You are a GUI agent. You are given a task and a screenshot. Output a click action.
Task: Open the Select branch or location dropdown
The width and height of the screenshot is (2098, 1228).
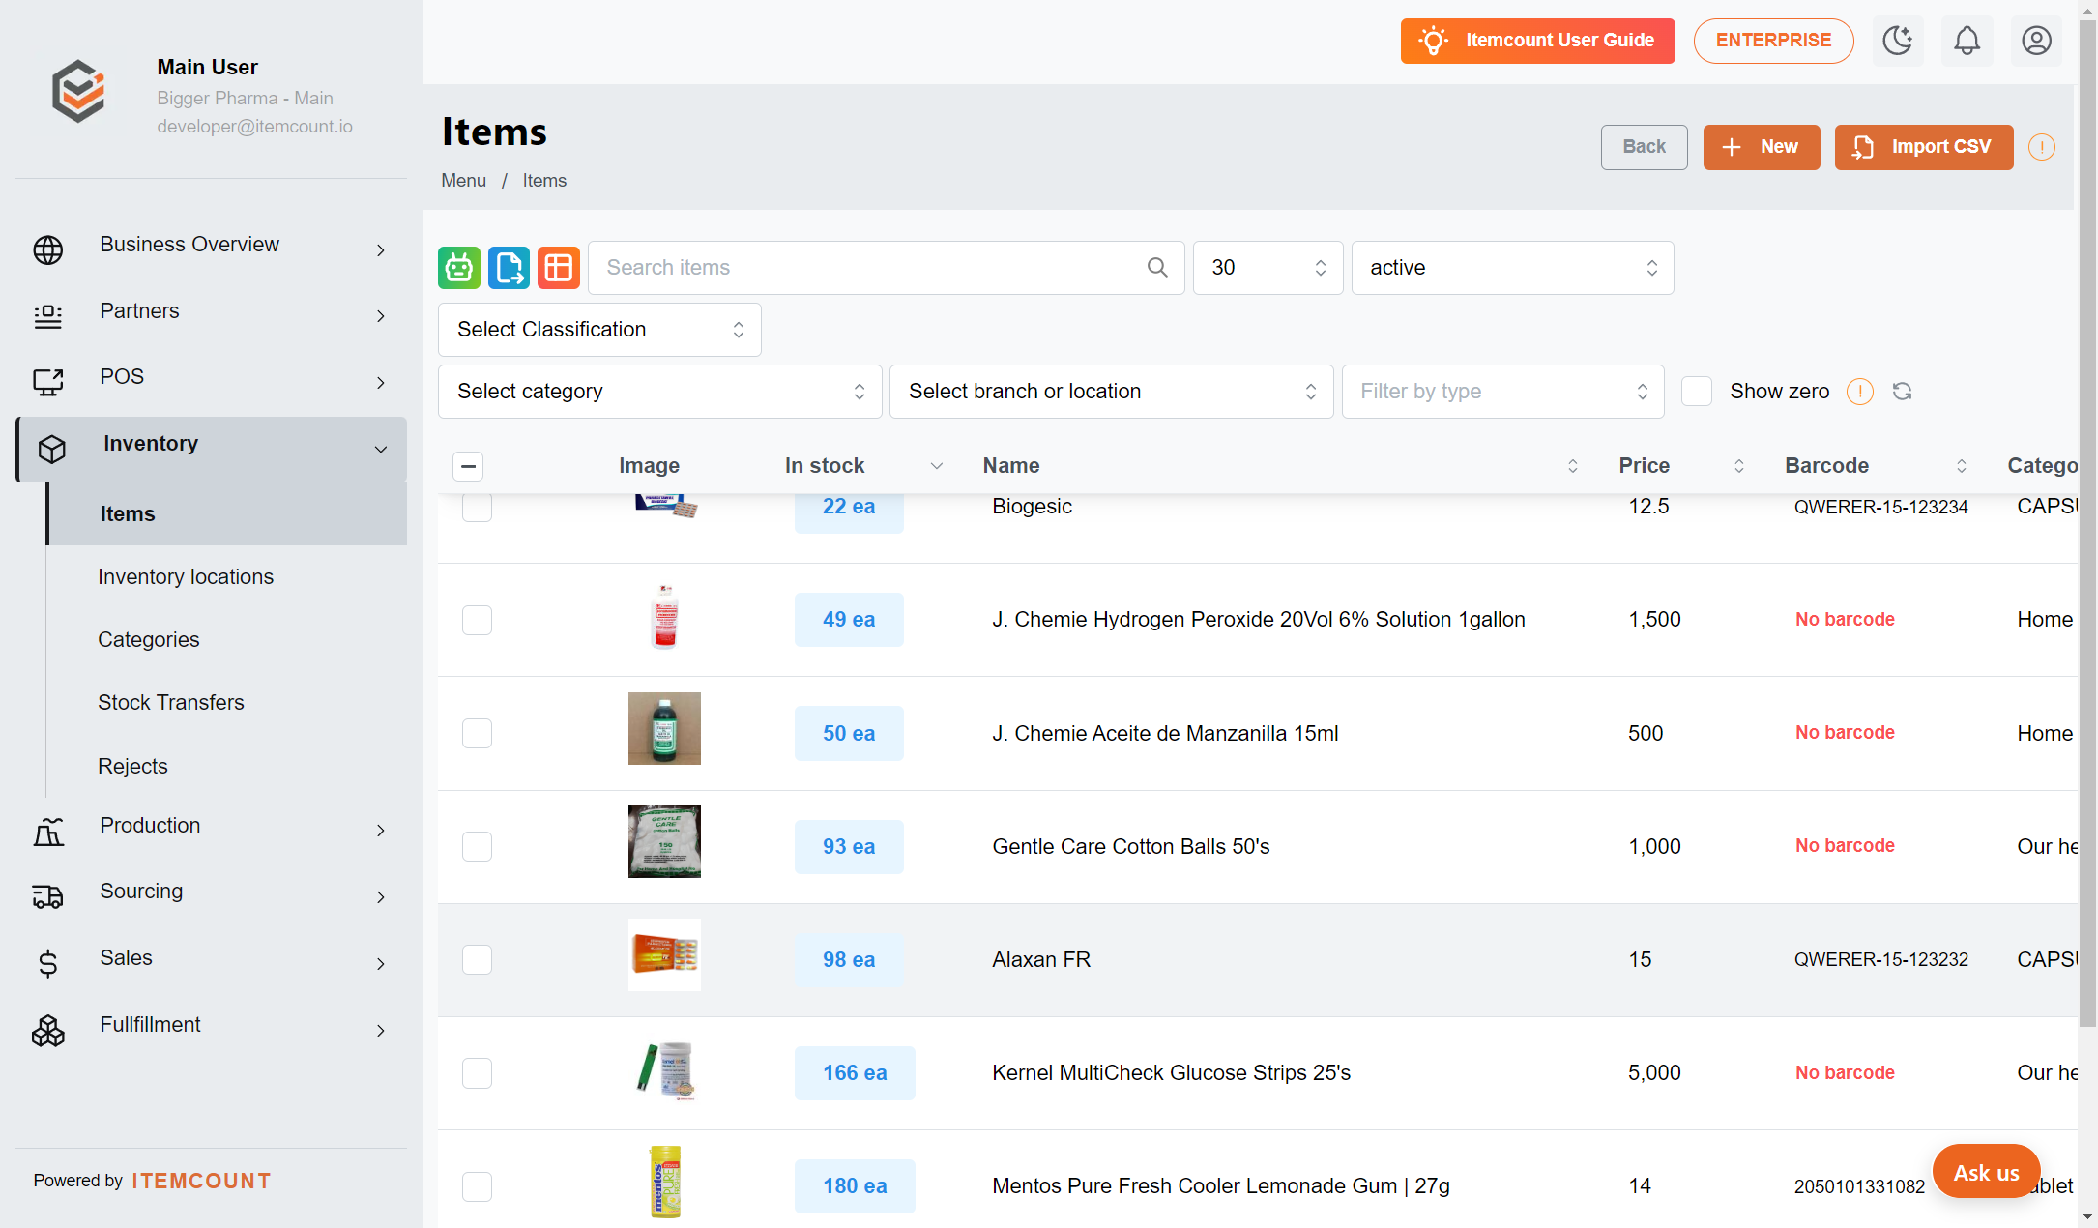pyautogui.click(x=1111, y=392)
